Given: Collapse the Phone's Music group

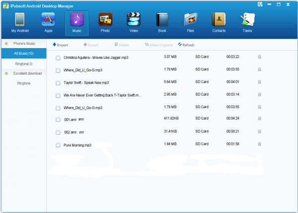Looking at the screenshot, I should [x=6, y=44].
